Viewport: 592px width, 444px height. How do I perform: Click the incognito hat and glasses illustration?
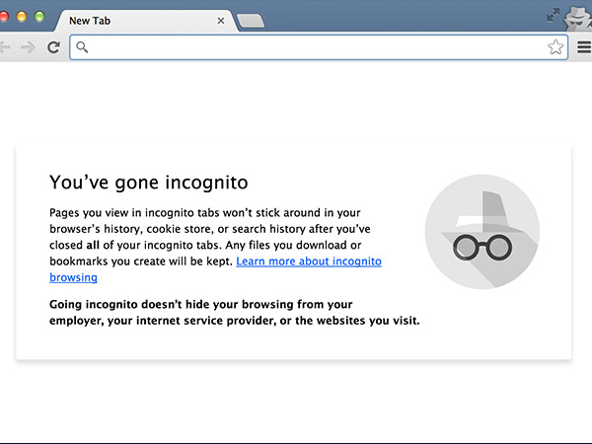(481, 232)
